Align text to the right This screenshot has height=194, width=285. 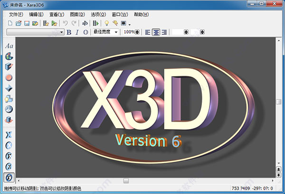[164, 32]
